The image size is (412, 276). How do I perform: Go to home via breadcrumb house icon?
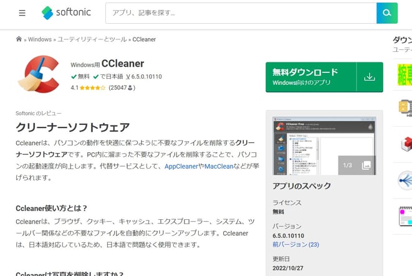(x=19, y=39)
